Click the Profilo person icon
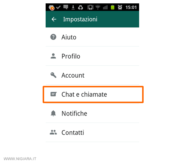 click(53, 56)
